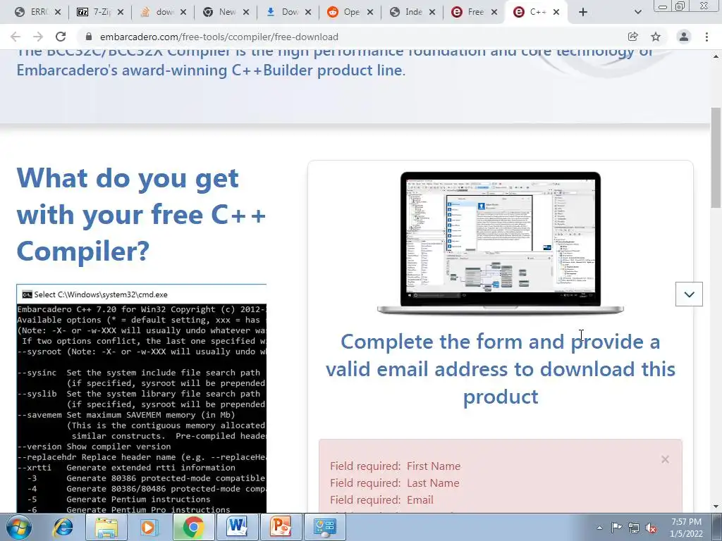
Task: Click scrollbar down arrow
Action: [x=716, y=506]
